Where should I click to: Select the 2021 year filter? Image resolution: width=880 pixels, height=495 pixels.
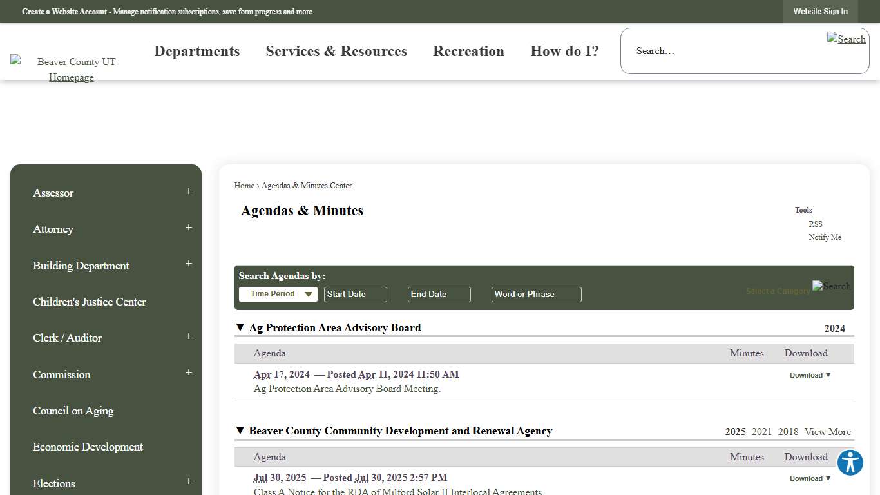[761, 431]
